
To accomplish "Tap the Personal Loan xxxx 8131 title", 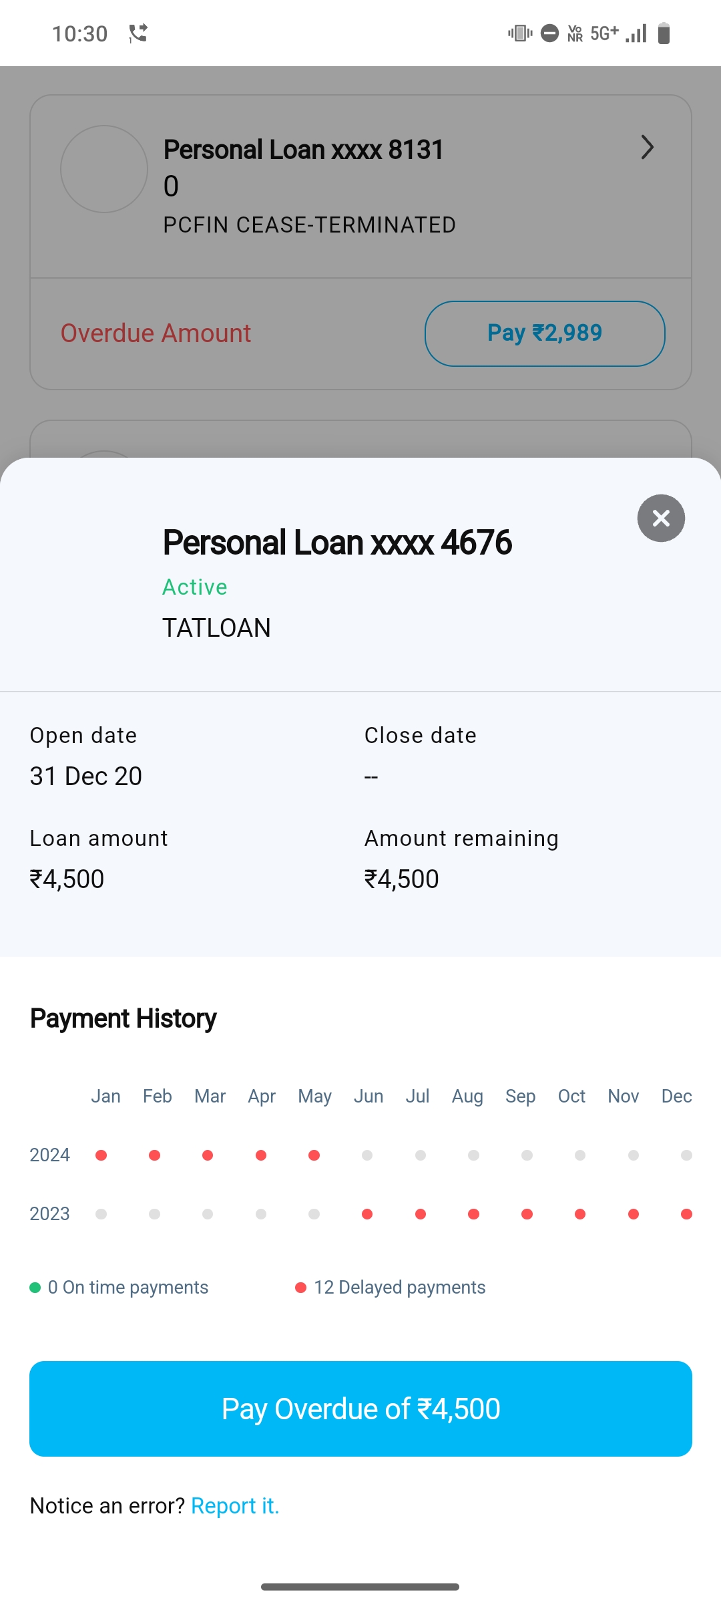I will 304,150.
